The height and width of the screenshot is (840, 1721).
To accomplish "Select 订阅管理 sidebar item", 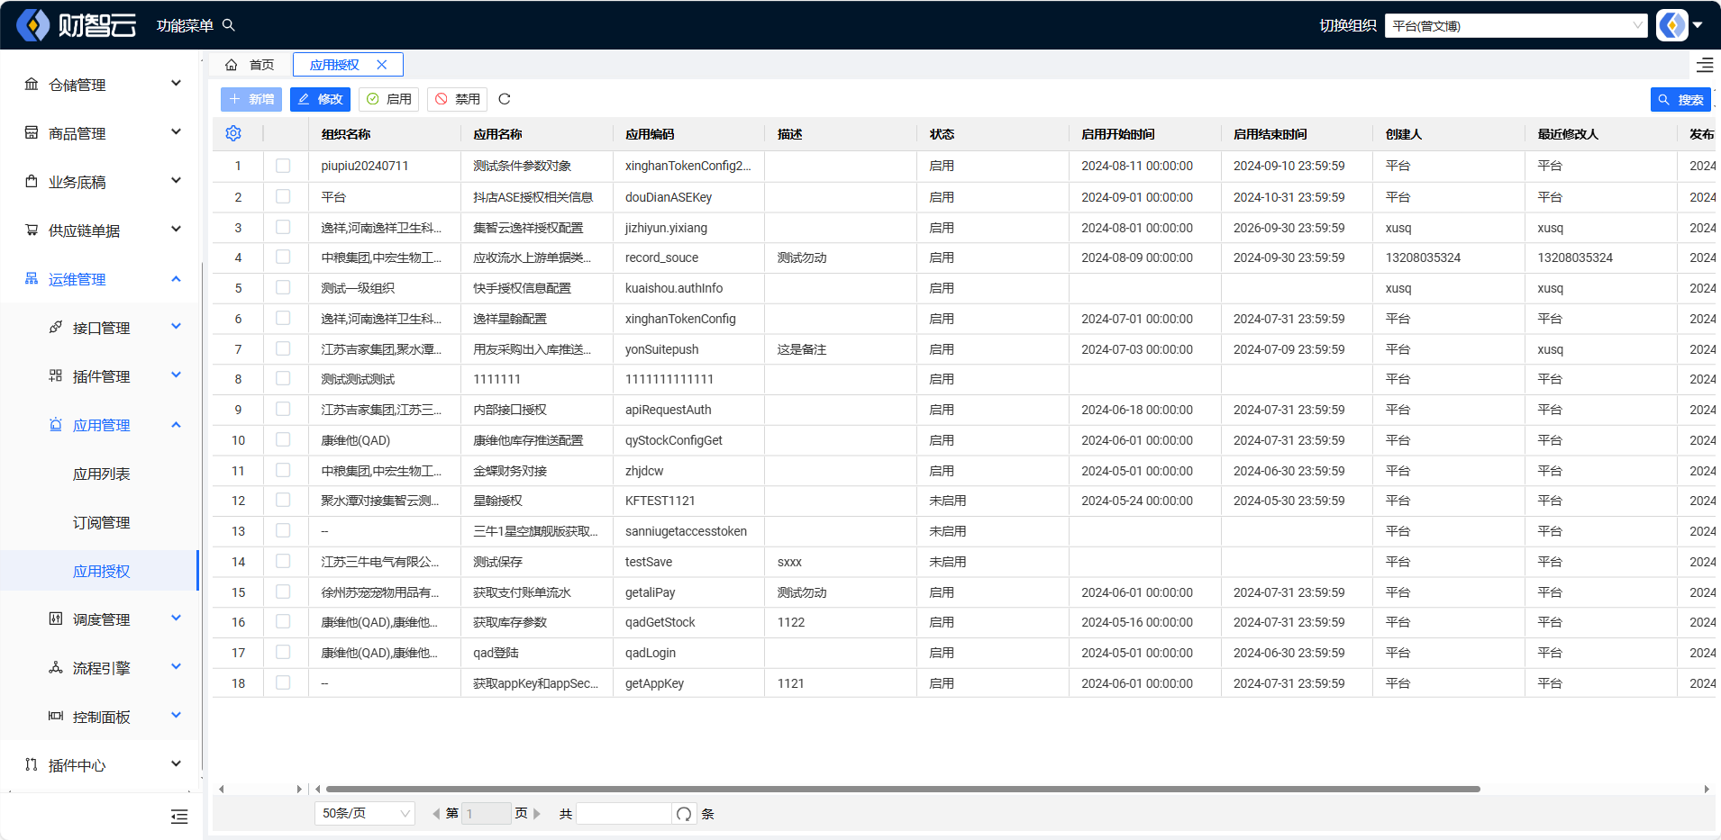I will tap(101, 522).
